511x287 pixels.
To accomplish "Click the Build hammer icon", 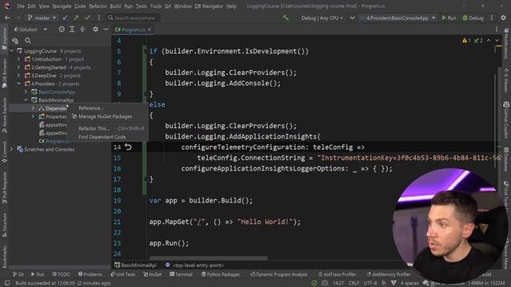I will coord(286,18).
